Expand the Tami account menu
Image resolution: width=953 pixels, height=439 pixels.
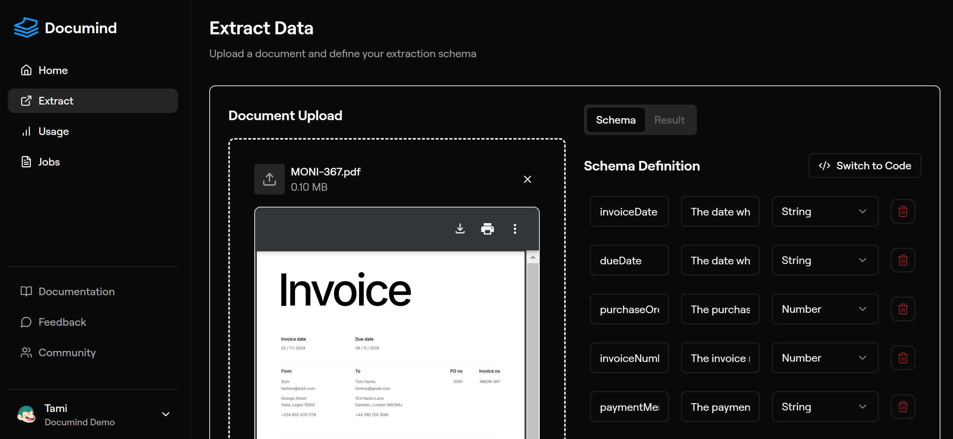[165, 414]
